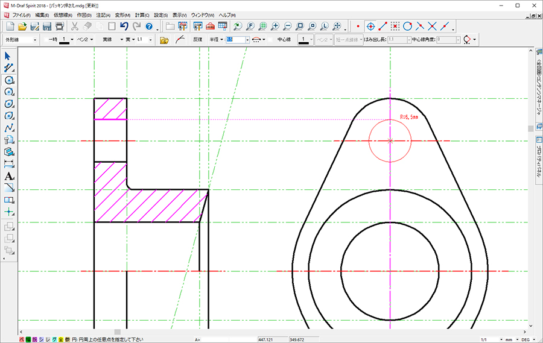Click the radius value input field
Viewport: 543px width, 343px height.
tap(236, 40)
